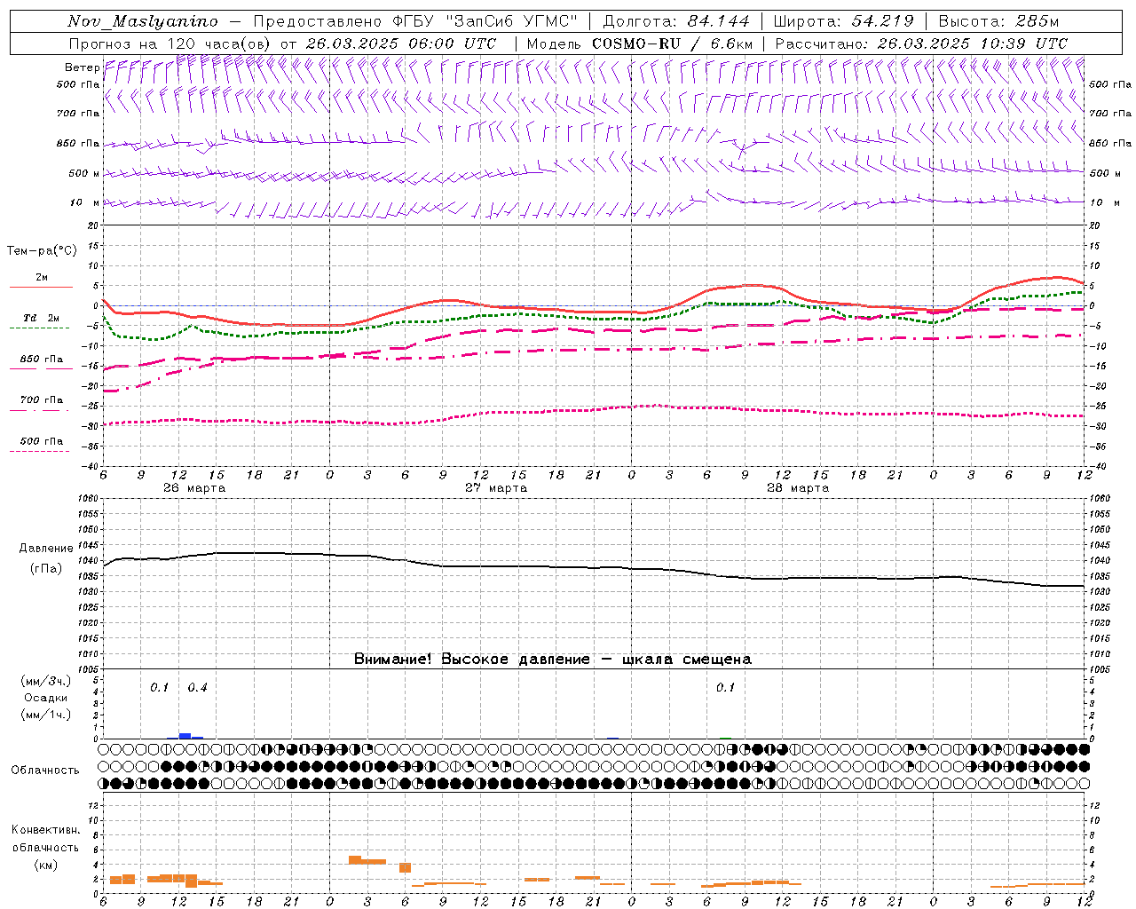Click the 26 марта date label
Viewport: 1136px width, 909px height.
tap(194, 488)
